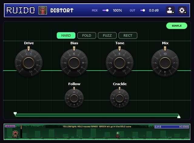The height and width of the screenshot is (143, 194).
Task: Open the settings gear icon
Action: 182,10
